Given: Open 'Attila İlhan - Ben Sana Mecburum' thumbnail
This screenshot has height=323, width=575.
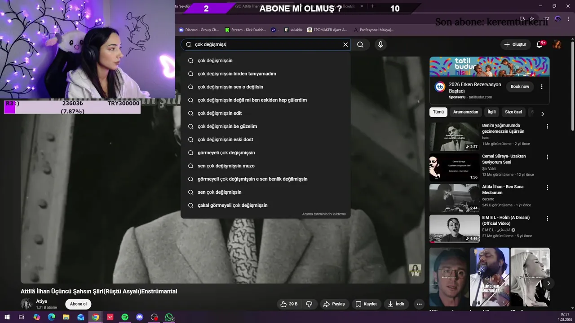Looking at the screenshot, I should pyautogui.click(x=454, y=198).
